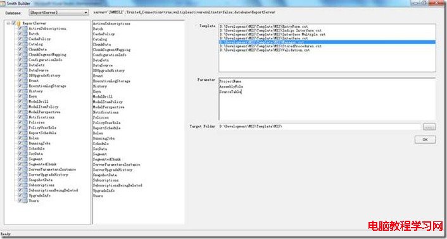Uncheck the SnapshotData table checkbox
This screenshot has height=239, width=447.
20,180
